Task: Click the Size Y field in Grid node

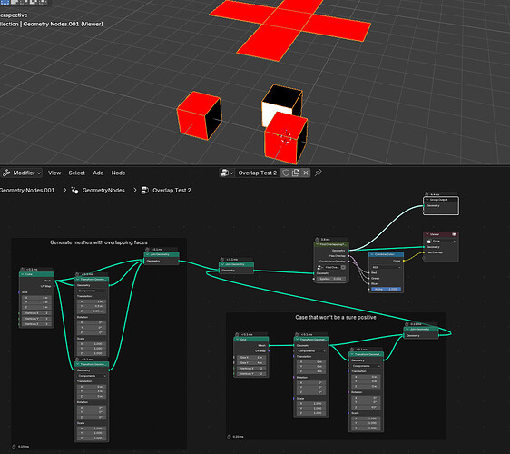Action: tap(251, 363)
